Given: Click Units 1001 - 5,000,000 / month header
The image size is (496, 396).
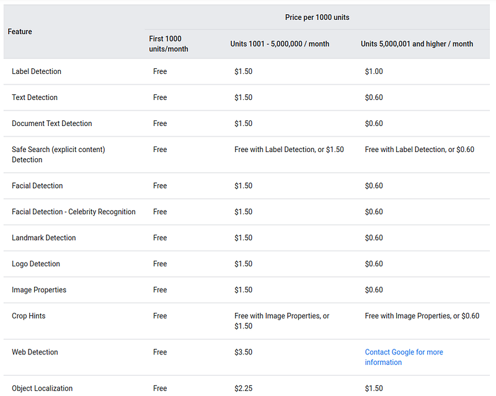Looking at the screenshot, I should 280,43.
